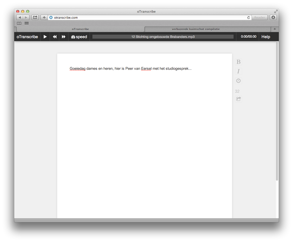The image size is (293, 242).
Task: Show the Safari downloads button
Action: (x=273, y=17)
